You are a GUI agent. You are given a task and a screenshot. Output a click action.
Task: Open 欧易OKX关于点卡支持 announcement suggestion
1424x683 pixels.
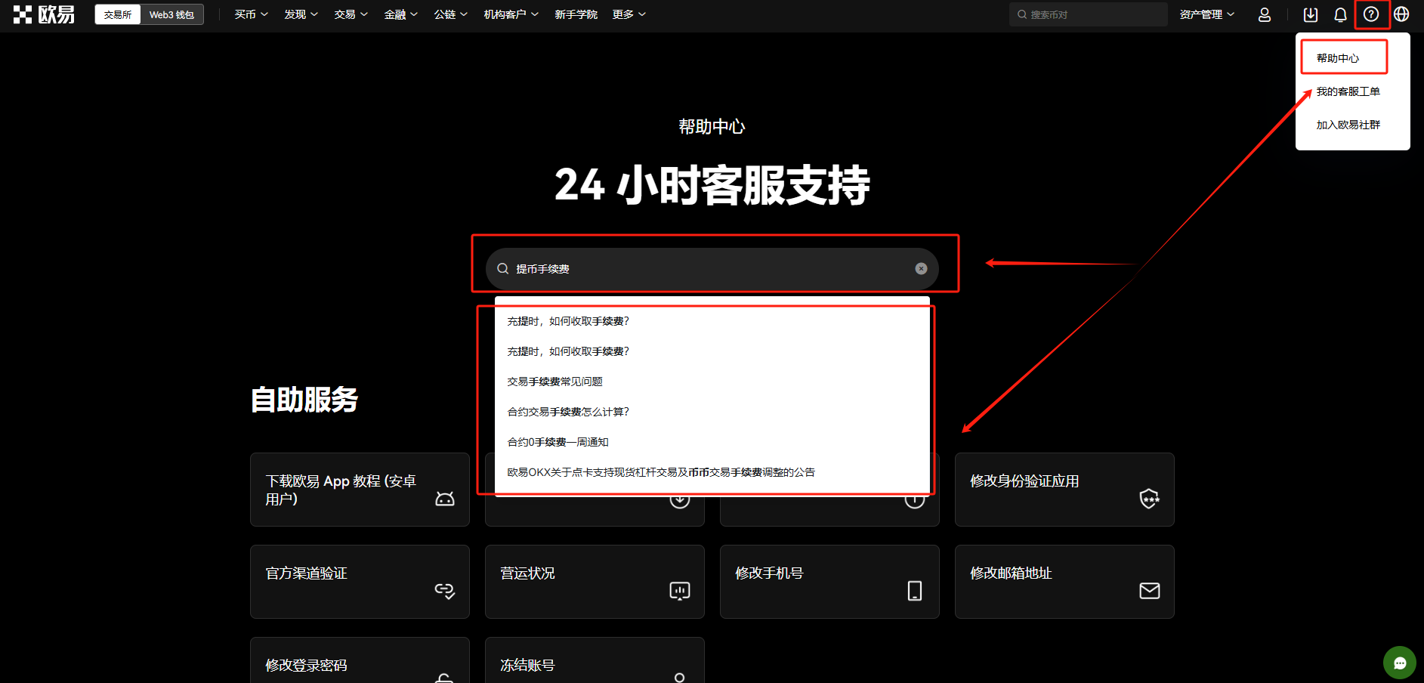click(712, 472)
